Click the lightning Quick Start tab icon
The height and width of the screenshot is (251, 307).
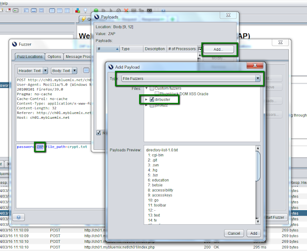pos(84,19)
